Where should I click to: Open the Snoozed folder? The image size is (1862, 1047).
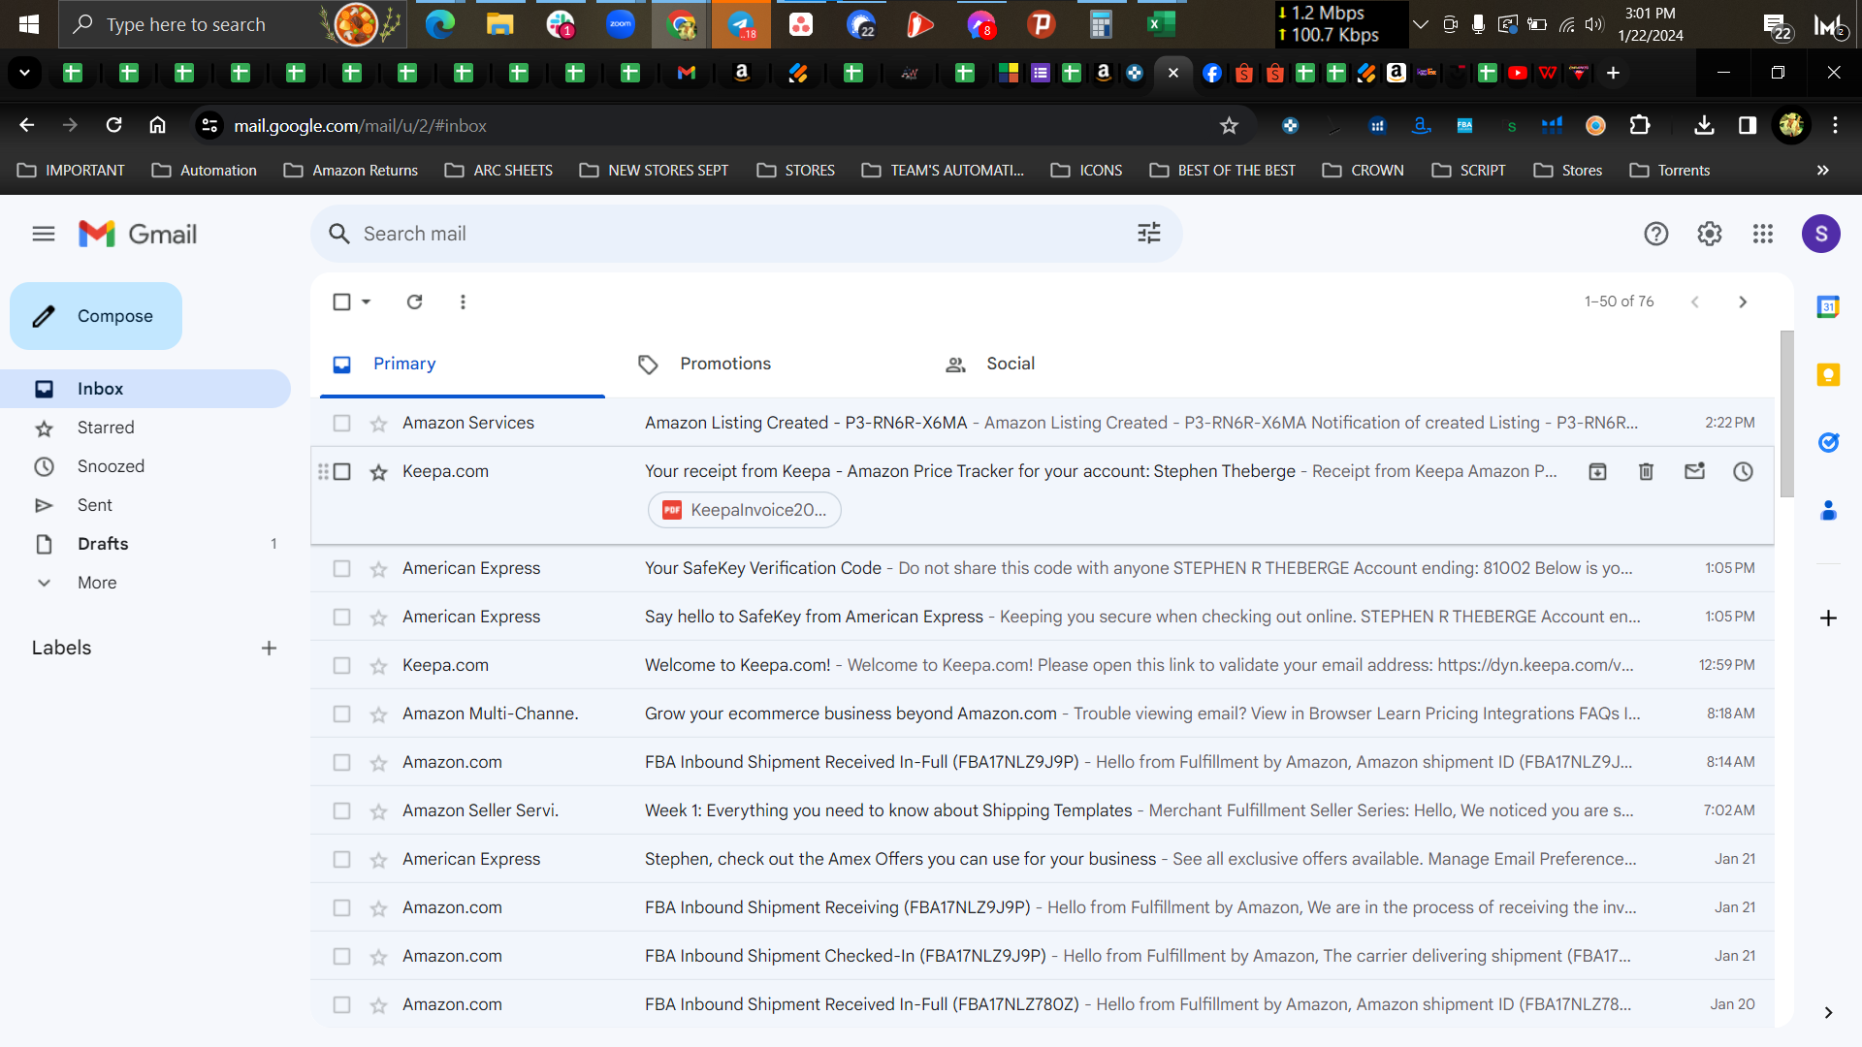(x=145, y=466)
